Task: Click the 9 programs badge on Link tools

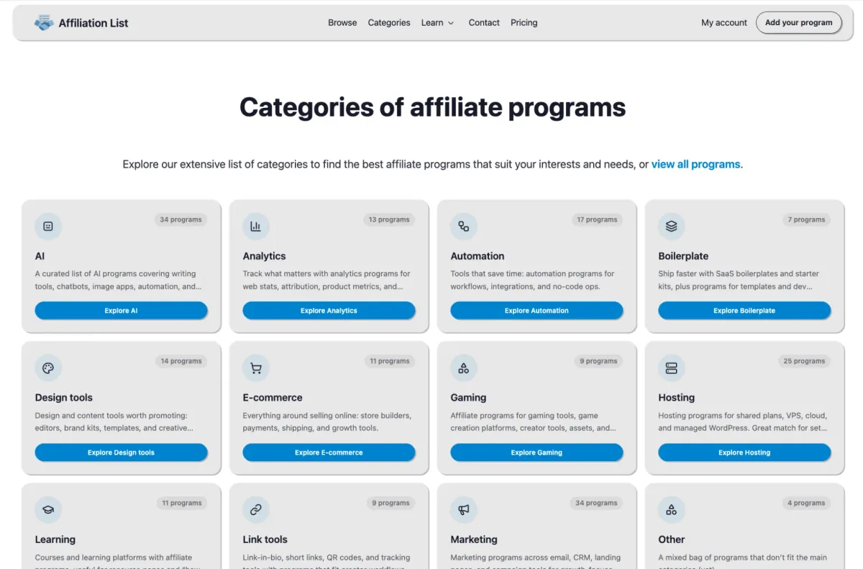Action: pyautogui.click(x=391, y=503)
